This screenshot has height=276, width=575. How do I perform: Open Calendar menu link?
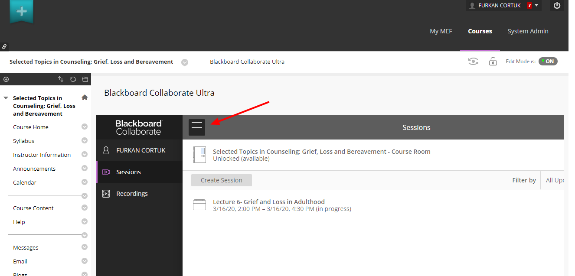coord(25,182)
